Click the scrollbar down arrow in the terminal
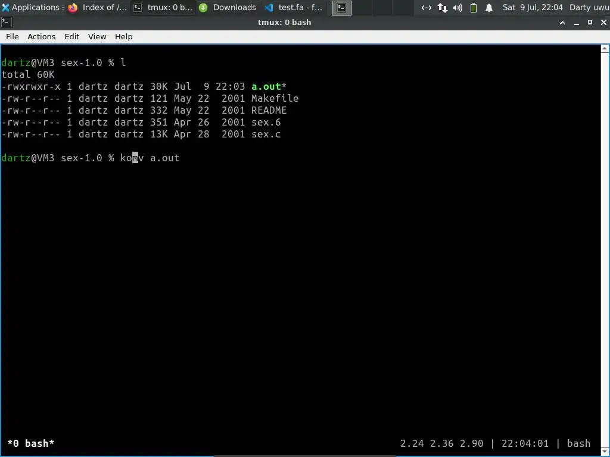Screen dimensions: 610x457 [x=605, y=452]
